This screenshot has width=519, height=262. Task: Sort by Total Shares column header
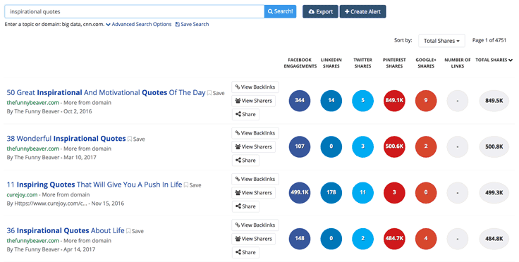click(x=494, y=60)
